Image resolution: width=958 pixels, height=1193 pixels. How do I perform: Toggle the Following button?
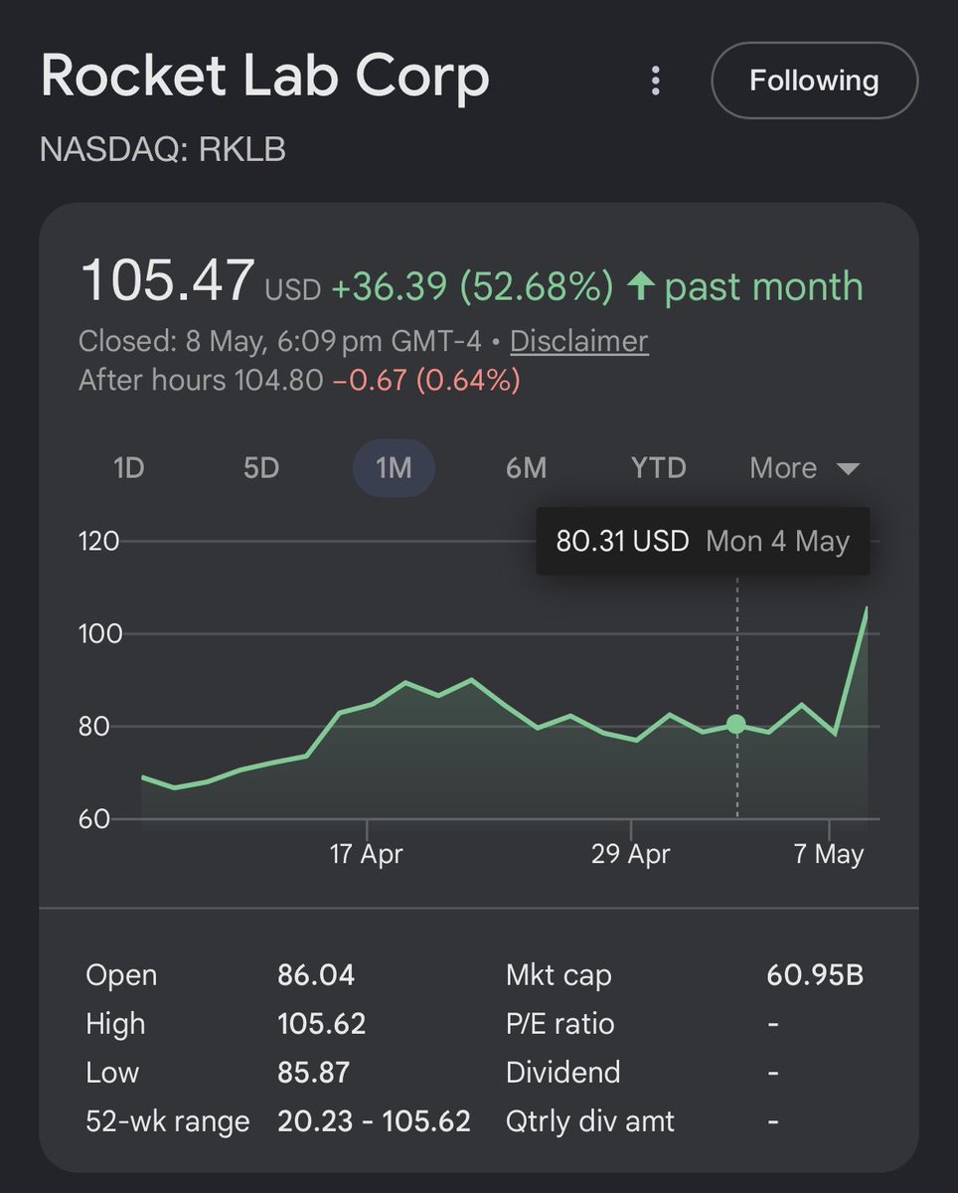coord(814,81)
